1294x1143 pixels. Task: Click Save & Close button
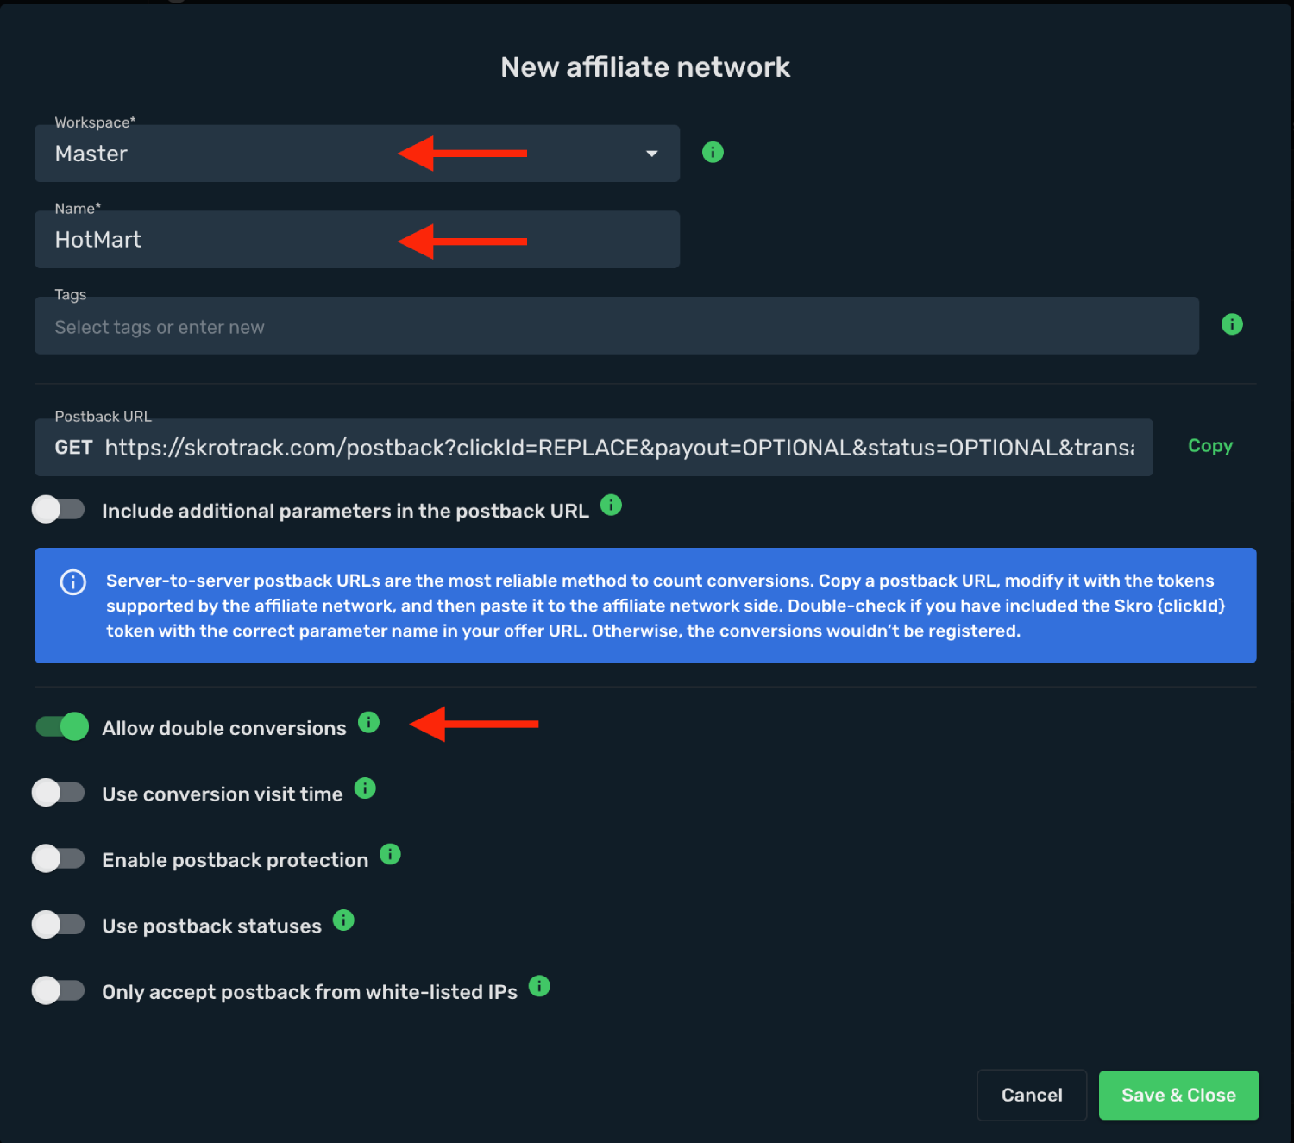(x=1179, y=1096)
